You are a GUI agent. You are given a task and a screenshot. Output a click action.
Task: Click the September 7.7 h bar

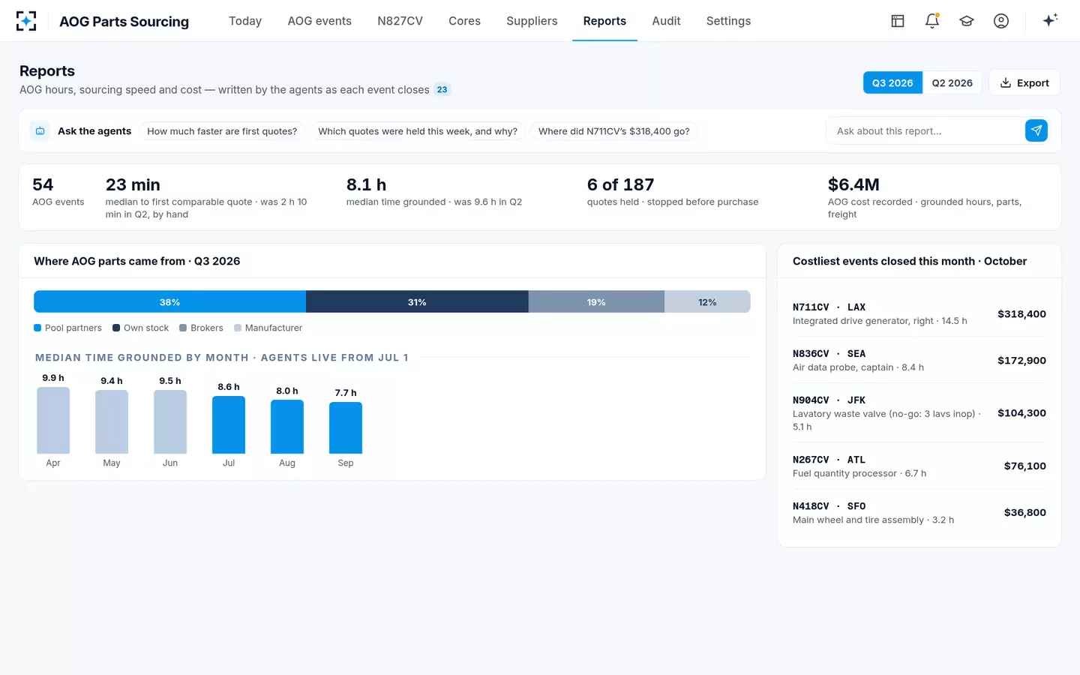[x=346, y=427]
